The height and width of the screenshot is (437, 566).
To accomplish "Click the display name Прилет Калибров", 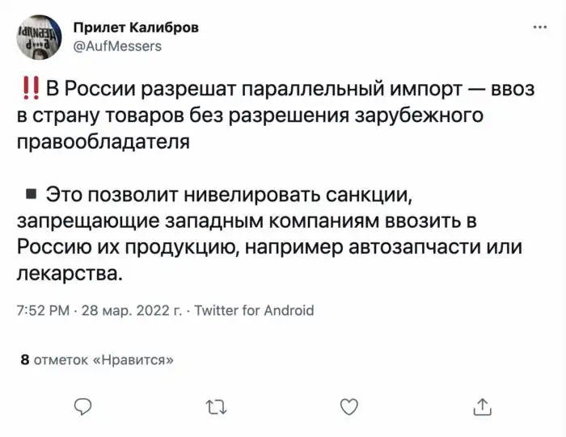I will tap(137, 28).
